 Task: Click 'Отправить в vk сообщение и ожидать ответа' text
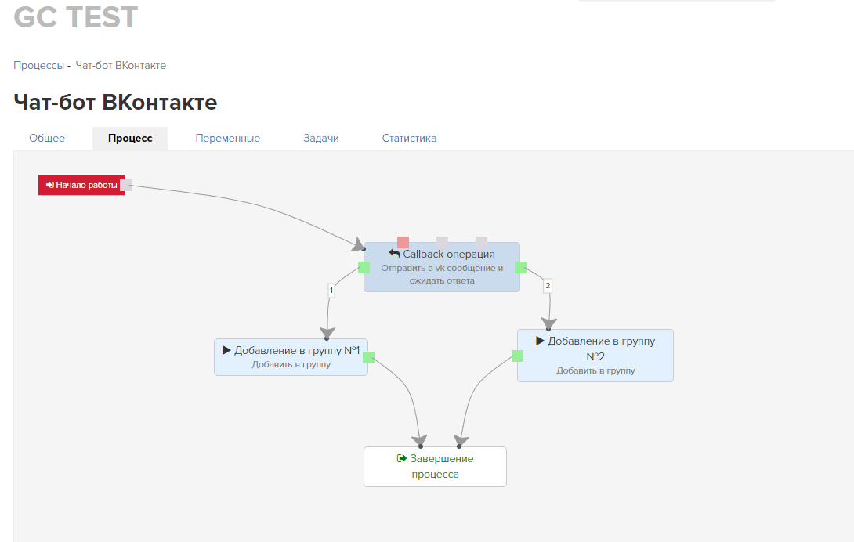point(442,274)
